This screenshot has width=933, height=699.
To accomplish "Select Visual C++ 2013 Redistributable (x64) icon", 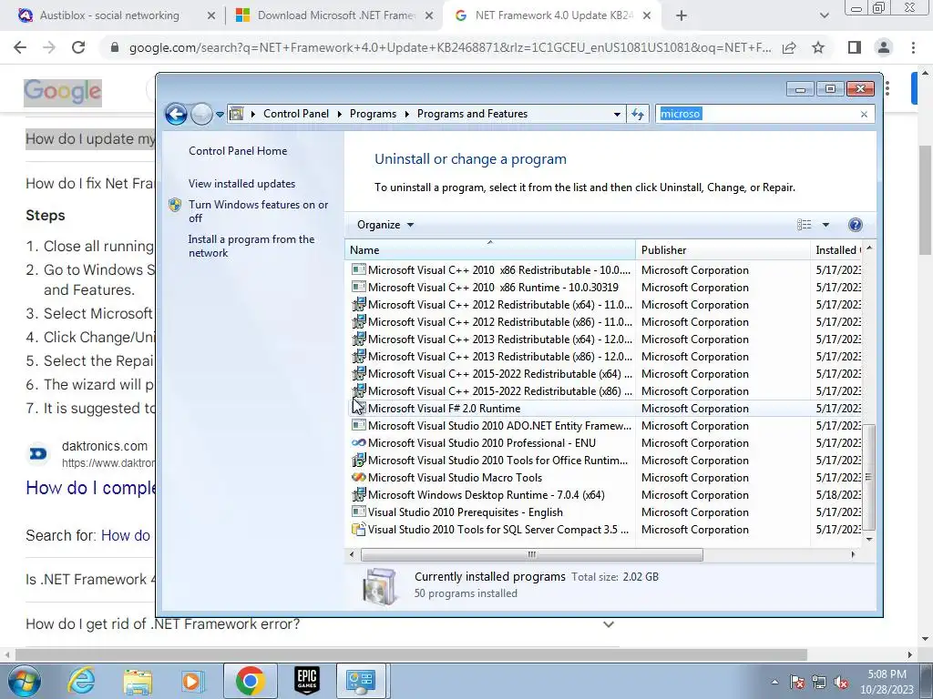I will coord(359,339).
